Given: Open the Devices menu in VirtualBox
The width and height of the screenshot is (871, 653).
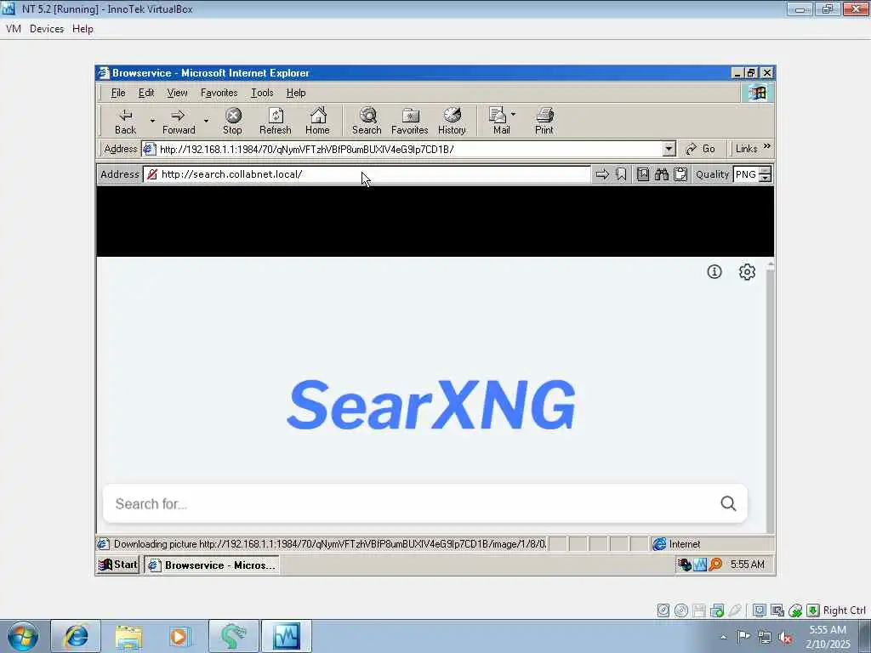Looking at the screenshot, I should coord(47,29).
